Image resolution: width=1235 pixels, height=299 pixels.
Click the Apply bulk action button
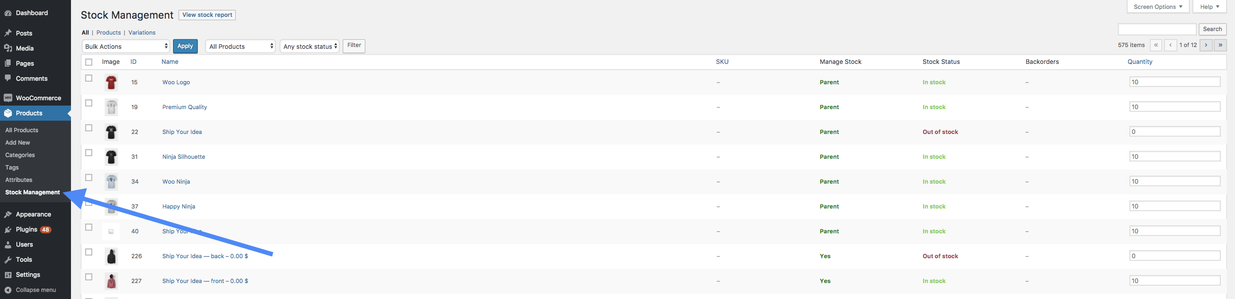click(x=185, y=46)
